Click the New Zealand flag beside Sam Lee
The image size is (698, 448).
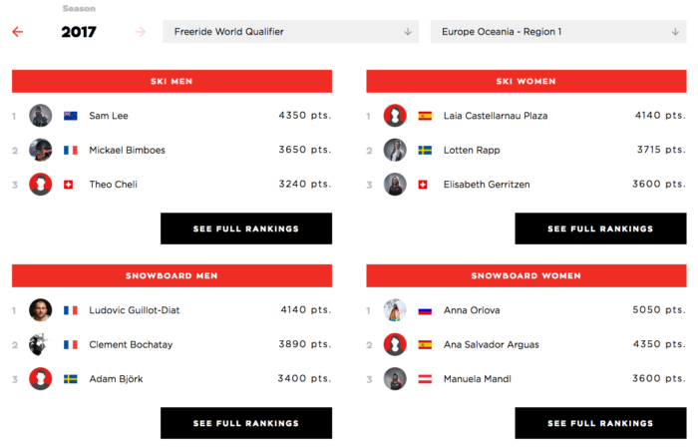click(x=71, y=116)
